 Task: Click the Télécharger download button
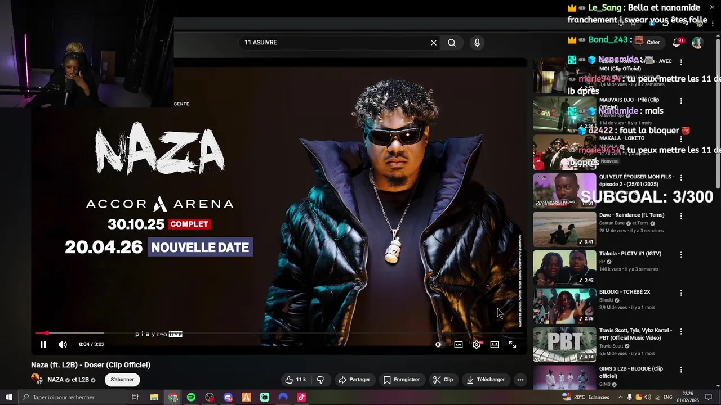click(486, 380)
